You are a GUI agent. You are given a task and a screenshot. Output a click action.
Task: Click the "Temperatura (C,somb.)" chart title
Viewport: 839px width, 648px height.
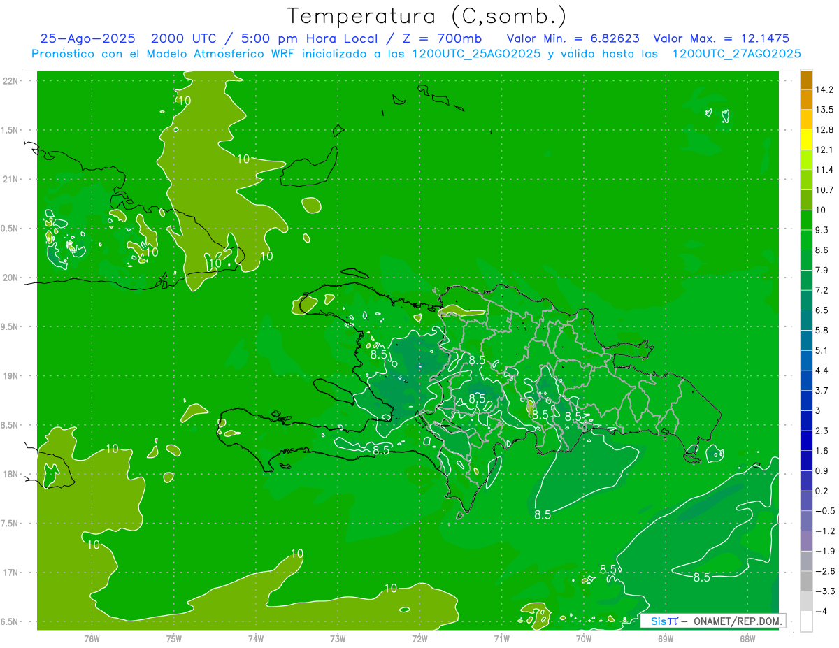(427, 16)
